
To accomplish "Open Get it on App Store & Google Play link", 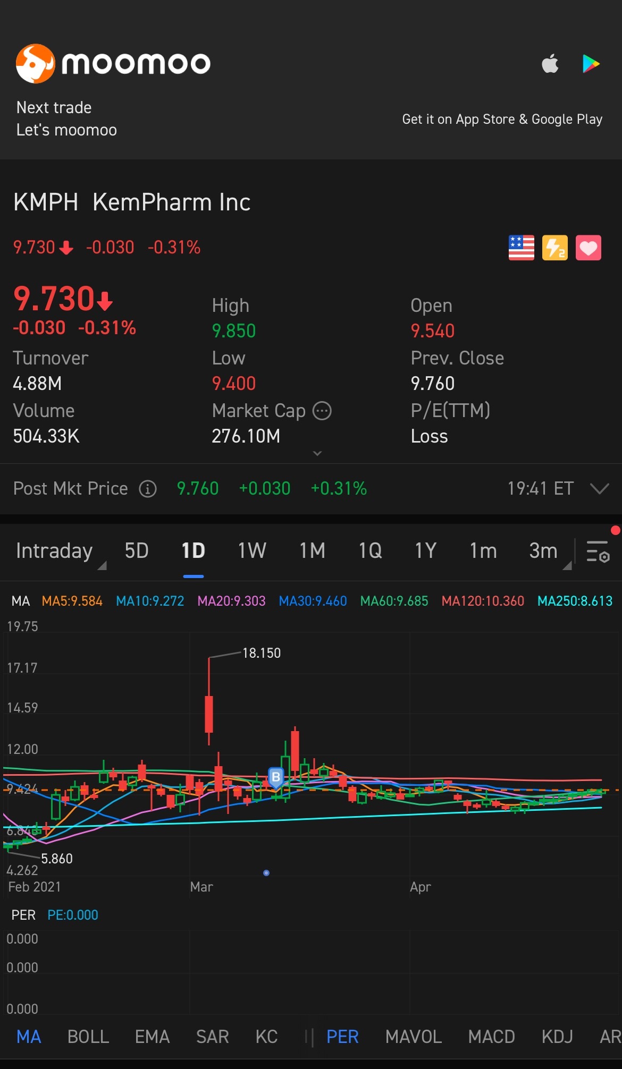I will pyautogui.click(x=502, y=119).
